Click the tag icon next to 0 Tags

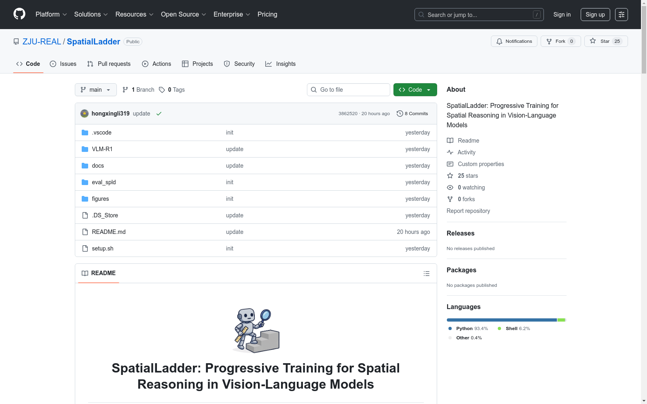(x=162, y=90)
